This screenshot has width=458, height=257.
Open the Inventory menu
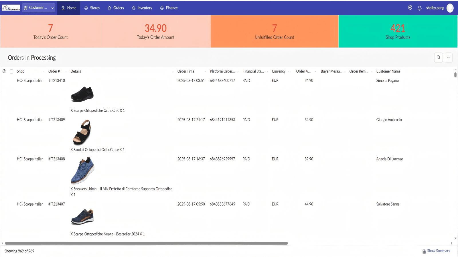142,8
